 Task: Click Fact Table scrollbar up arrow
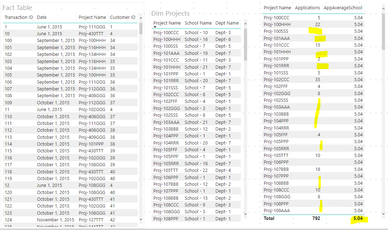(141, 18)
